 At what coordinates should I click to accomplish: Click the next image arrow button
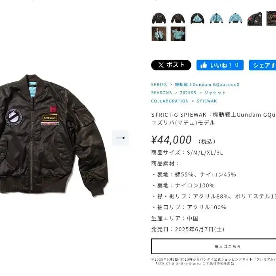[120, 138]
